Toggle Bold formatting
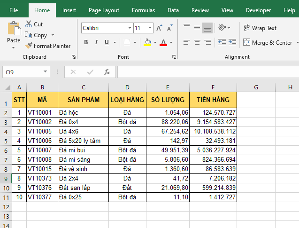This screenshot has height=228, width=299. (86, 43)
